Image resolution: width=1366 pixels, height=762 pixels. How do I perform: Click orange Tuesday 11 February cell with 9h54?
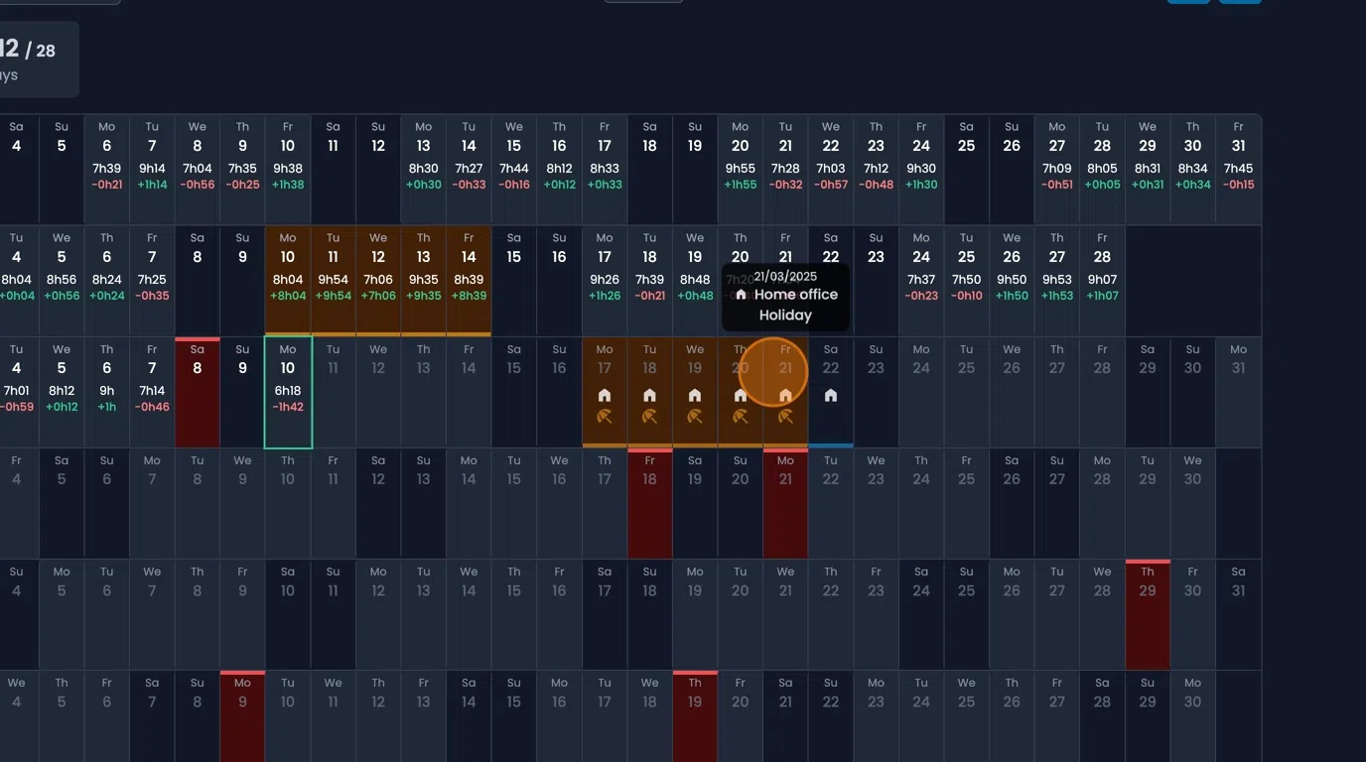tap(333, 281)
